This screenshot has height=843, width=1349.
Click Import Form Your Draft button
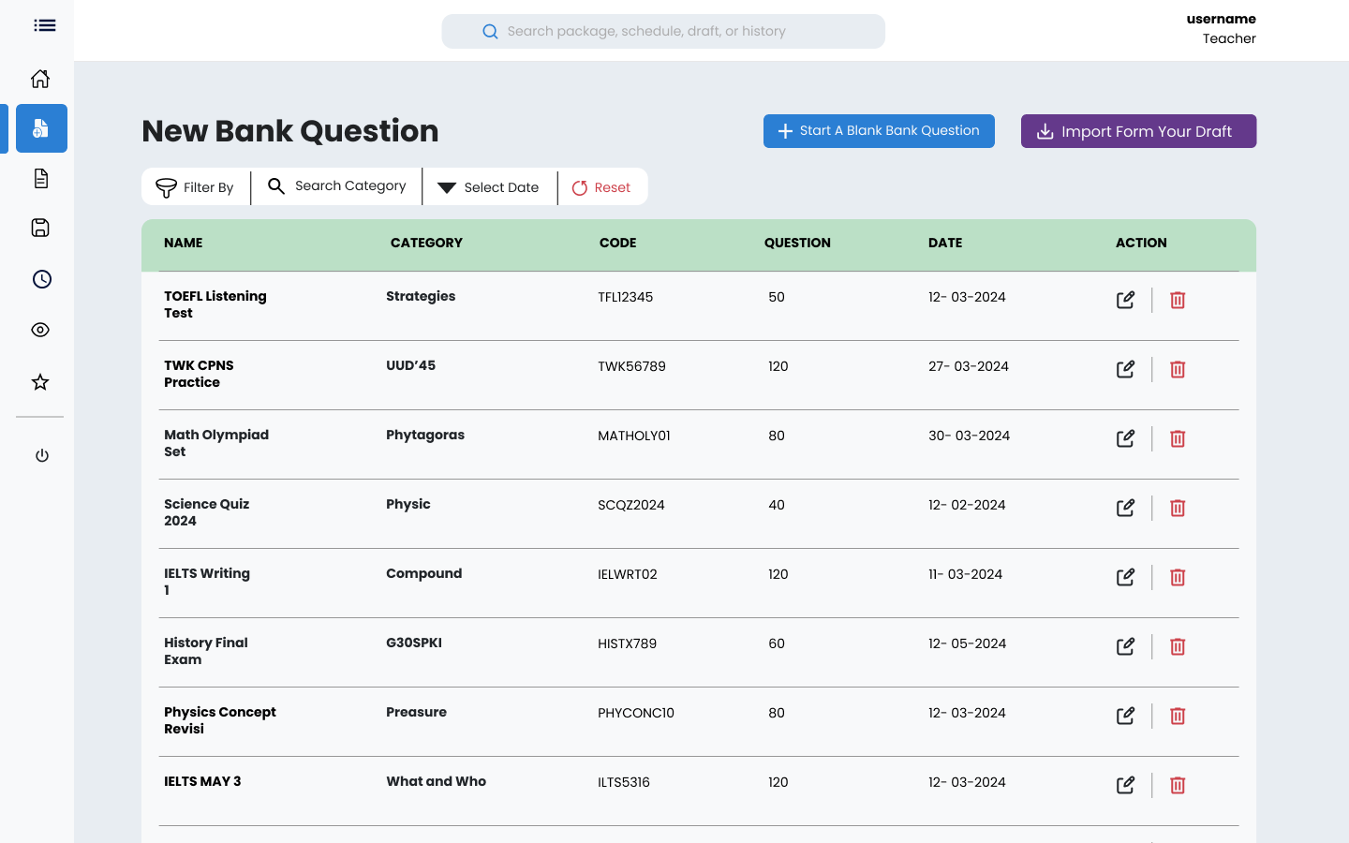1138,131
